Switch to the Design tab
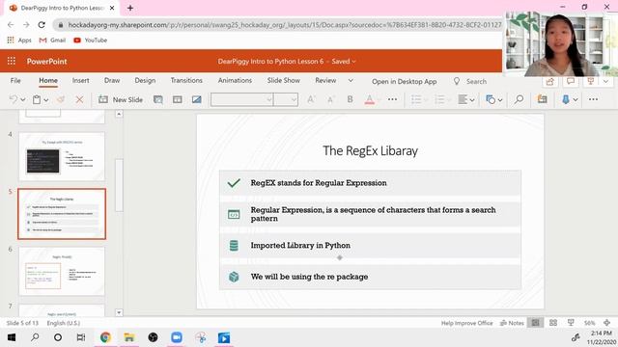The image size is (618, 347). point(145,80)
